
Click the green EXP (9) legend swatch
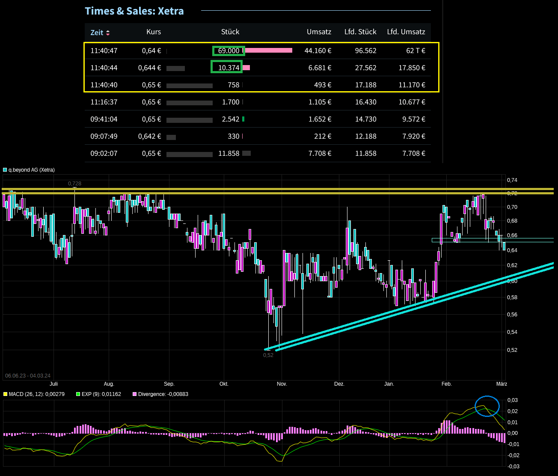[x=78, y=394]
